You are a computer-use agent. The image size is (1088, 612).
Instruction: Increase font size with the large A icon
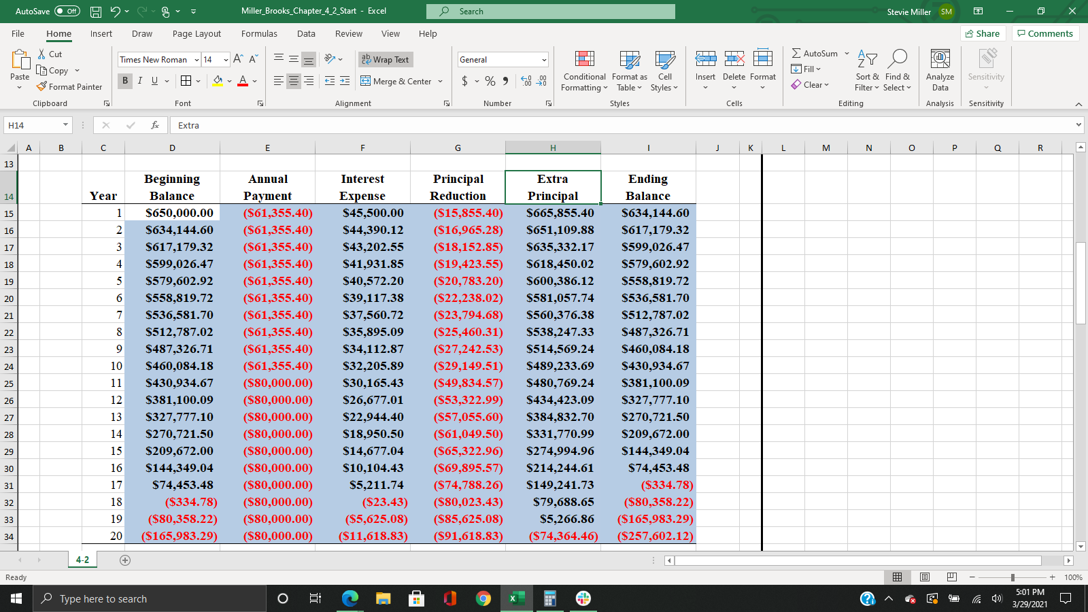[x=238, y=59]
